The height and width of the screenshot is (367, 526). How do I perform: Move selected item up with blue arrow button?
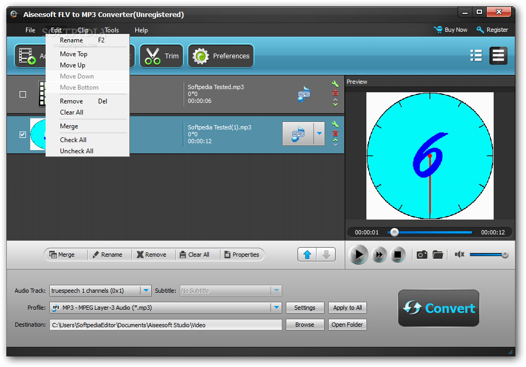click(x=307, y=255)
